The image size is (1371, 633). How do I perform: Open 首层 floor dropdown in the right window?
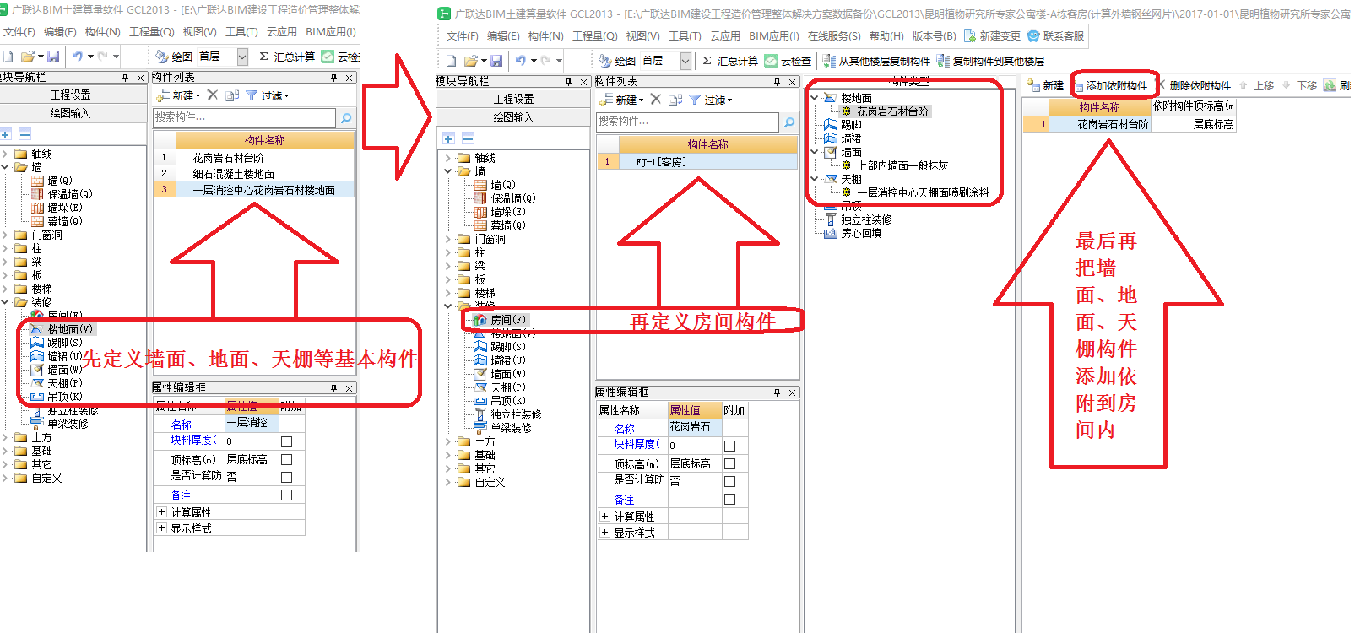point(685,61)
